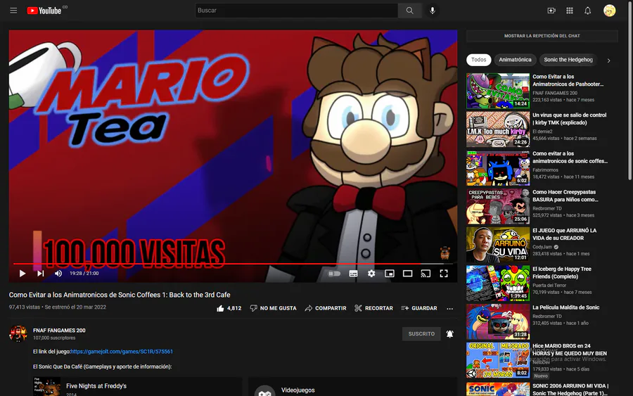
Task: Mute the video volume
Action: pos(58,274)
